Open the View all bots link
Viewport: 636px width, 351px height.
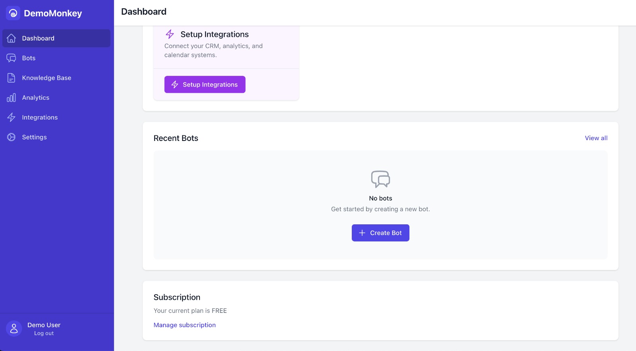(x=596, y=138)
